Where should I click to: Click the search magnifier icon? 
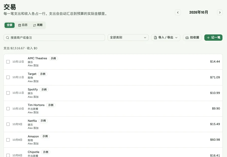(x=8, y=38)
